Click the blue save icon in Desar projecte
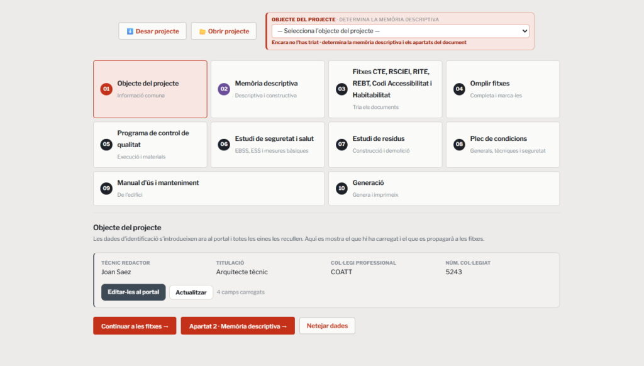The width and height of the screenshot is (644, 366). click(130, 31)
